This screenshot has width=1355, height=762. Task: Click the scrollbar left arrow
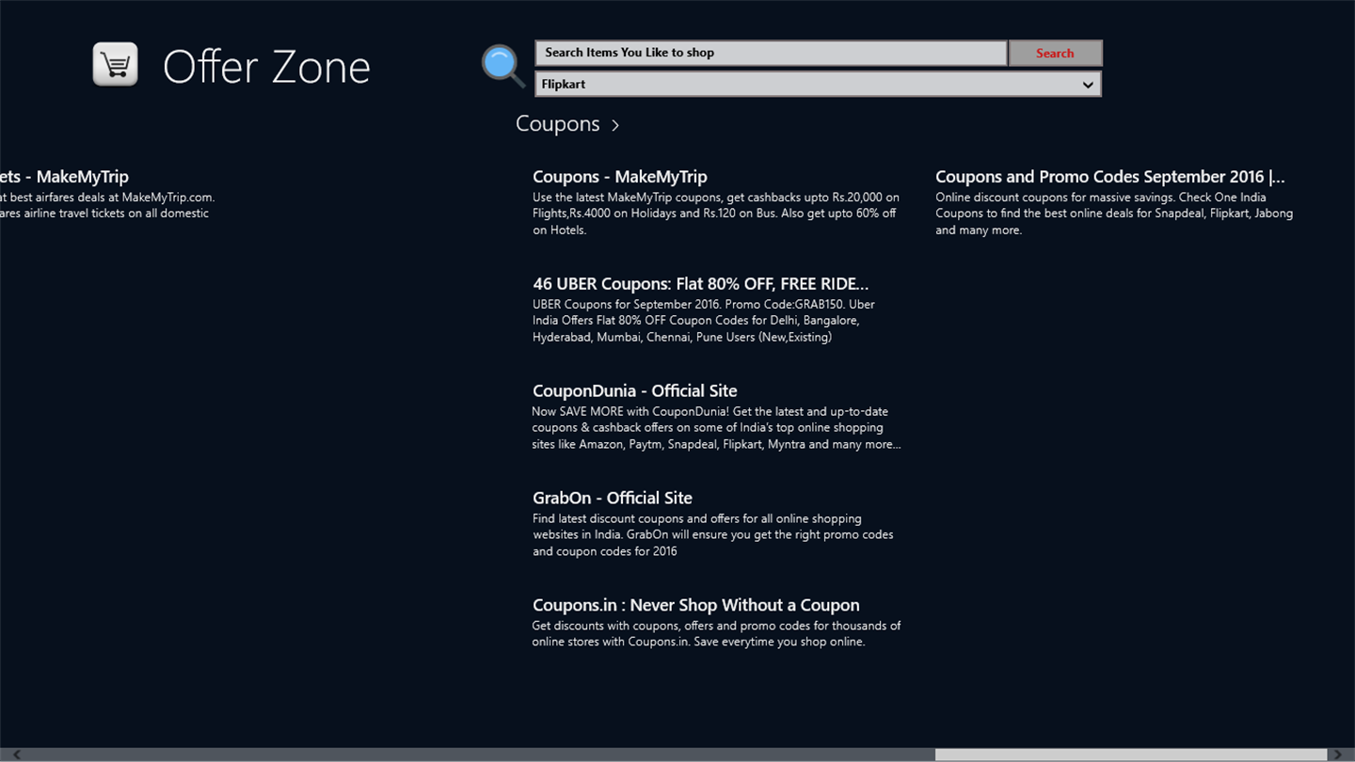[x=16, y=754]
